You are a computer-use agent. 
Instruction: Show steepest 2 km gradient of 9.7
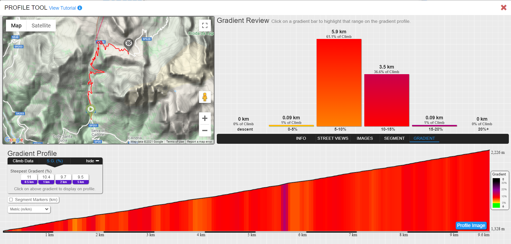(x=63, y=179)
